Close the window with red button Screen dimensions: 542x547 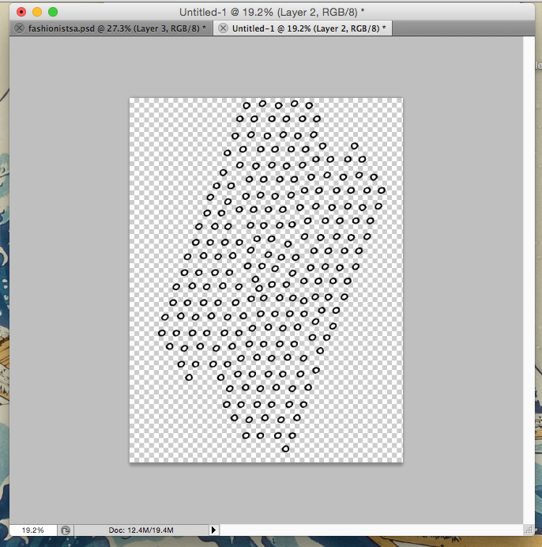point(21,12)
